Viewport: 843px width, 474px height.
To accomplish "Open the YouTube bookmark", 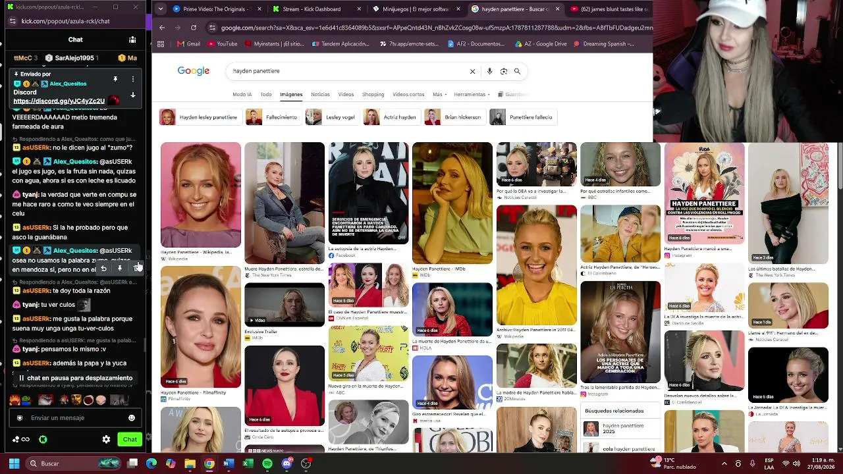I will click(223, 44).
